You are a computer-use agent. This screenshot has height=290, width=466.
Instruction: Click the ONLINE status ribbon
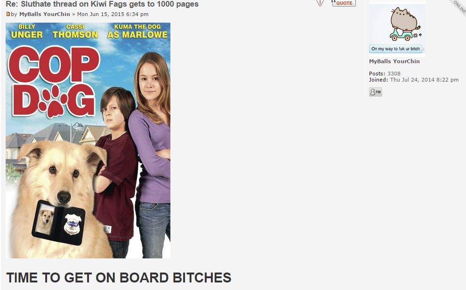pos(459,7)
